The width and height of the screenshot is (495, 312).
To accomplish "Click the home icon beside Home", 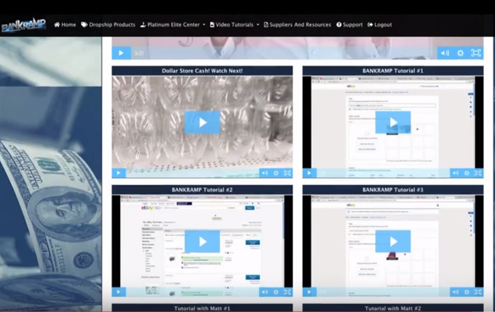I will click(x=57, y=25).
